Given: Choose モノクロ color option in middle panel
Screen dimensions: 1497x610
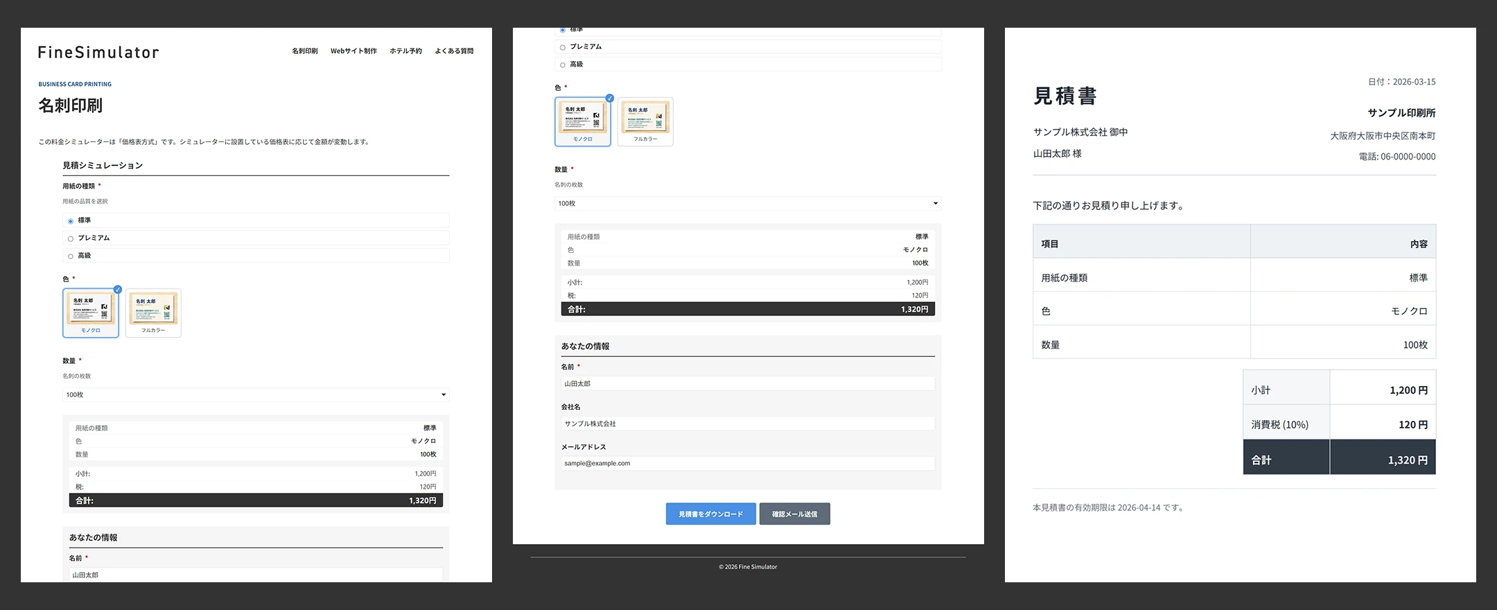Looking at the screenshot, I should pos(583,121).
